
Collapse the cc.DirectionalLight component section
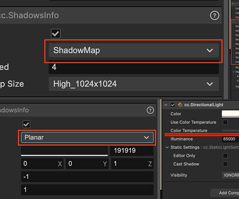(166, 105)
